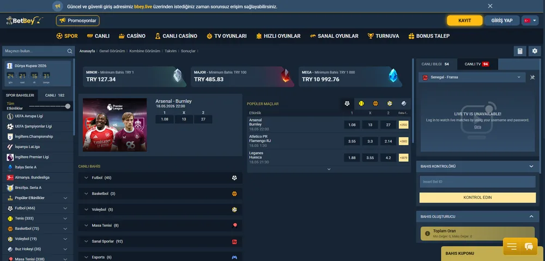Open the bet slip list icon
Image resolution: width=545 pixels, height=261 pixels.
(512, 246)
